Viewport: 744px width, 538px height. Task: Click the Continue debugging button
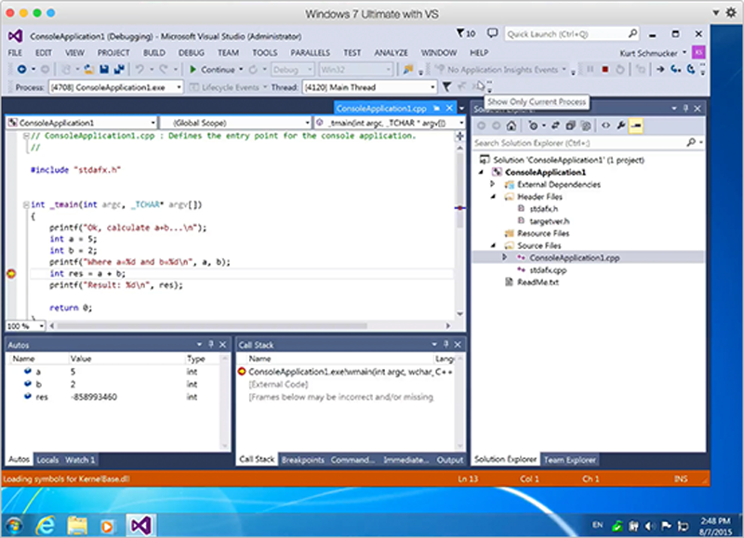pos(213,70)
